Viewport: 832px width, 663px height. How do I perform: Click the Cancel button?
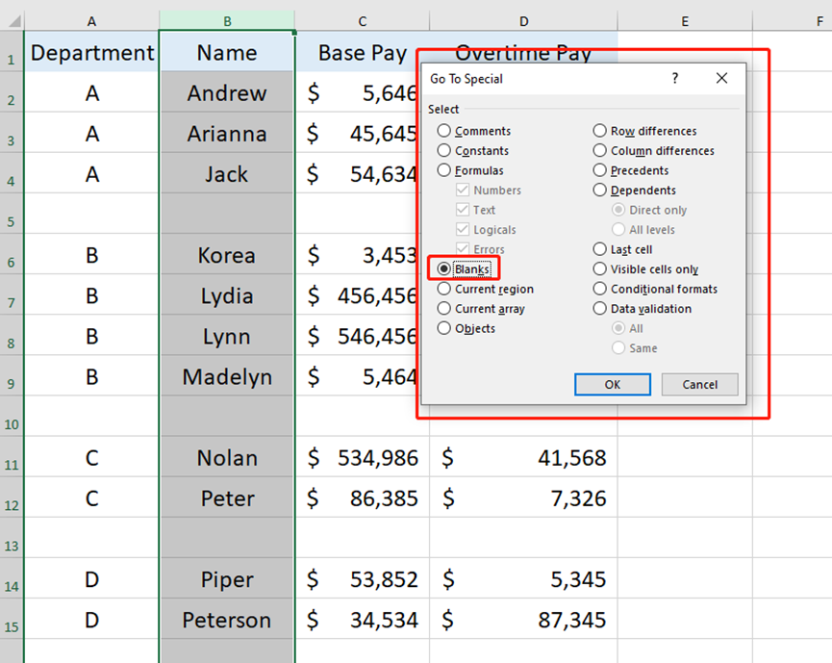pos(699,384)
